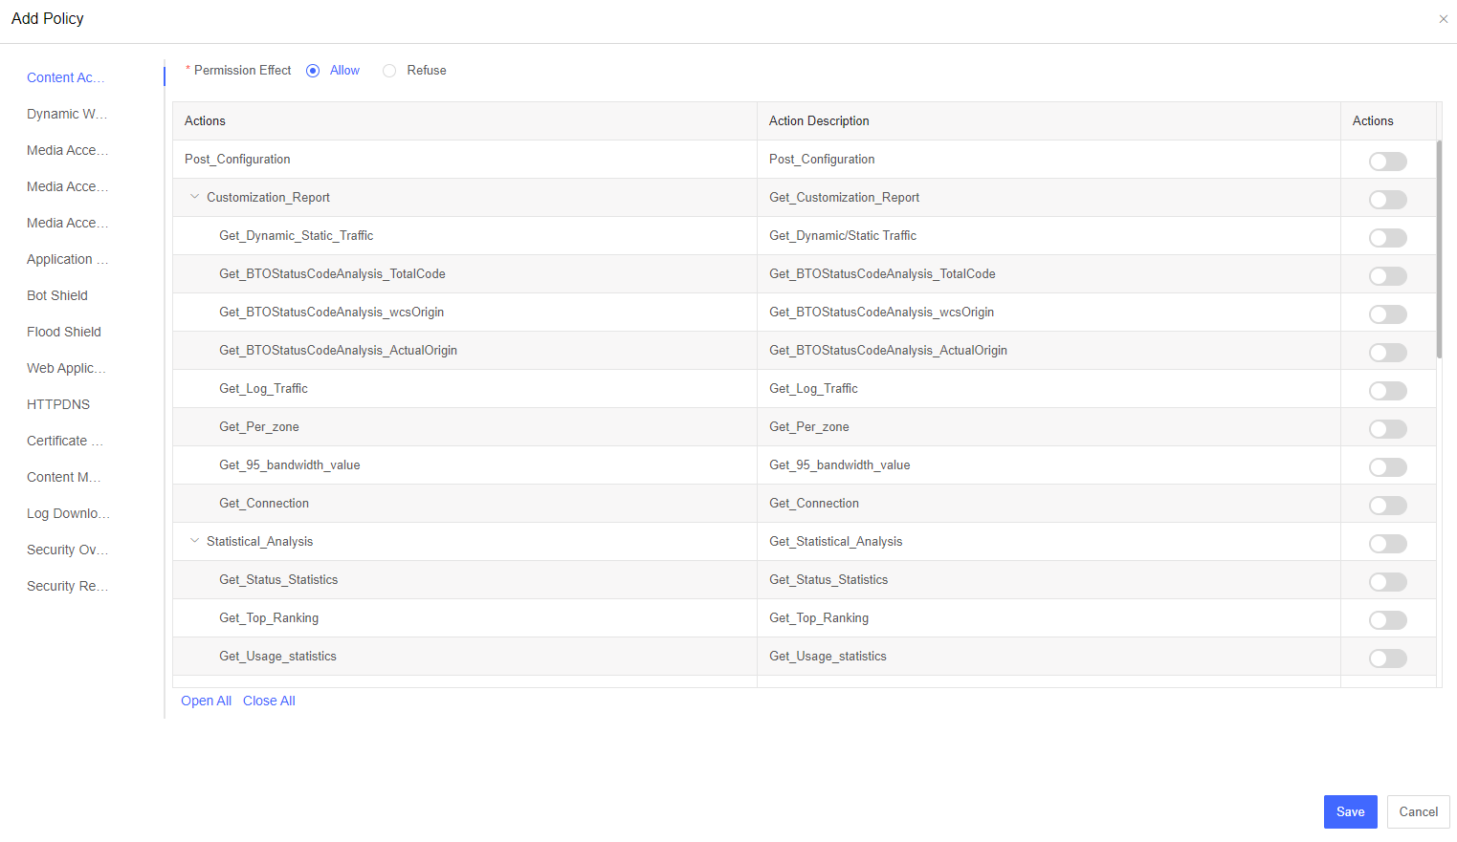Select the Allow permission effect radio
This screenshot has width=1457, height=842.
pos(313,71)
